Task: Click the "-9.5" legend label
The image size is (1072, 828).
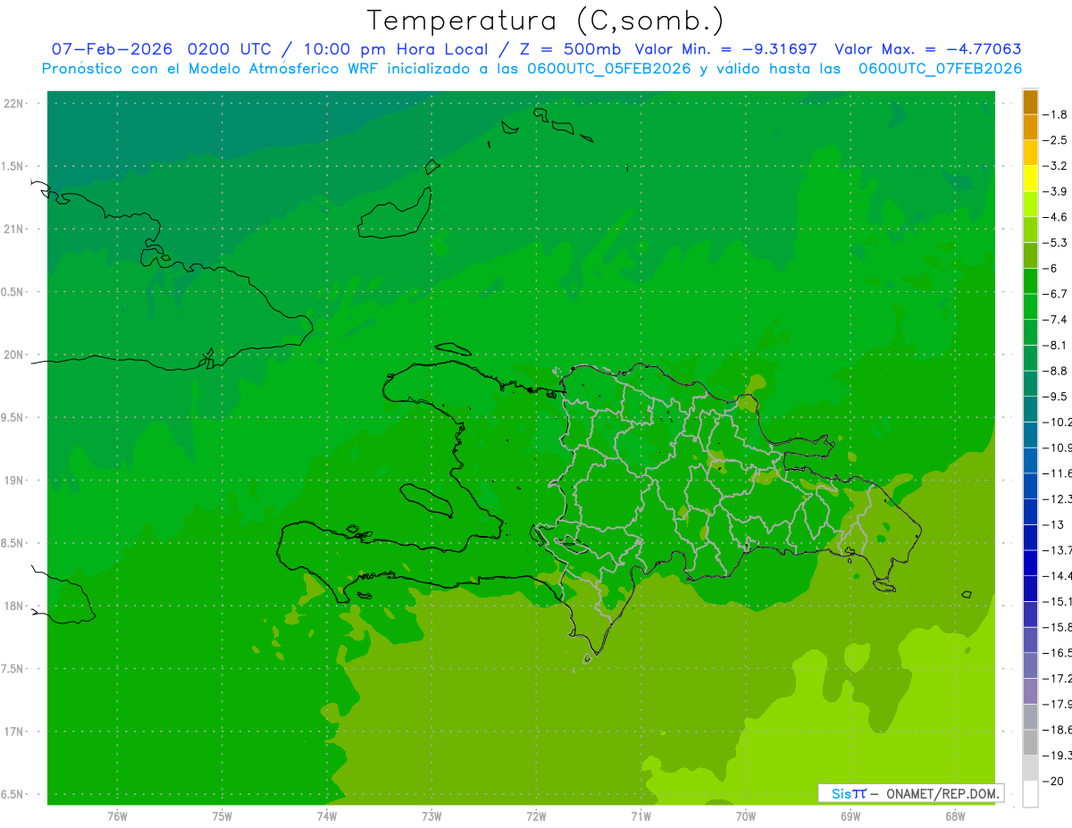Action: pyautogui.click(x=1055, y=397)
